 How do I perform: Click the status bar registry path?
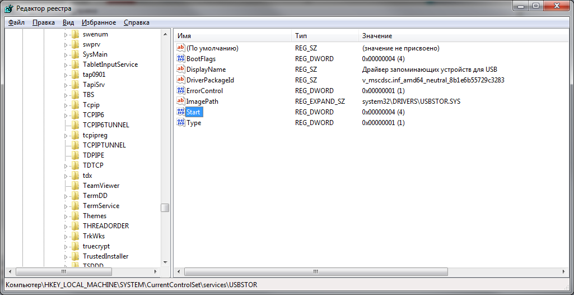click(132, 285)
